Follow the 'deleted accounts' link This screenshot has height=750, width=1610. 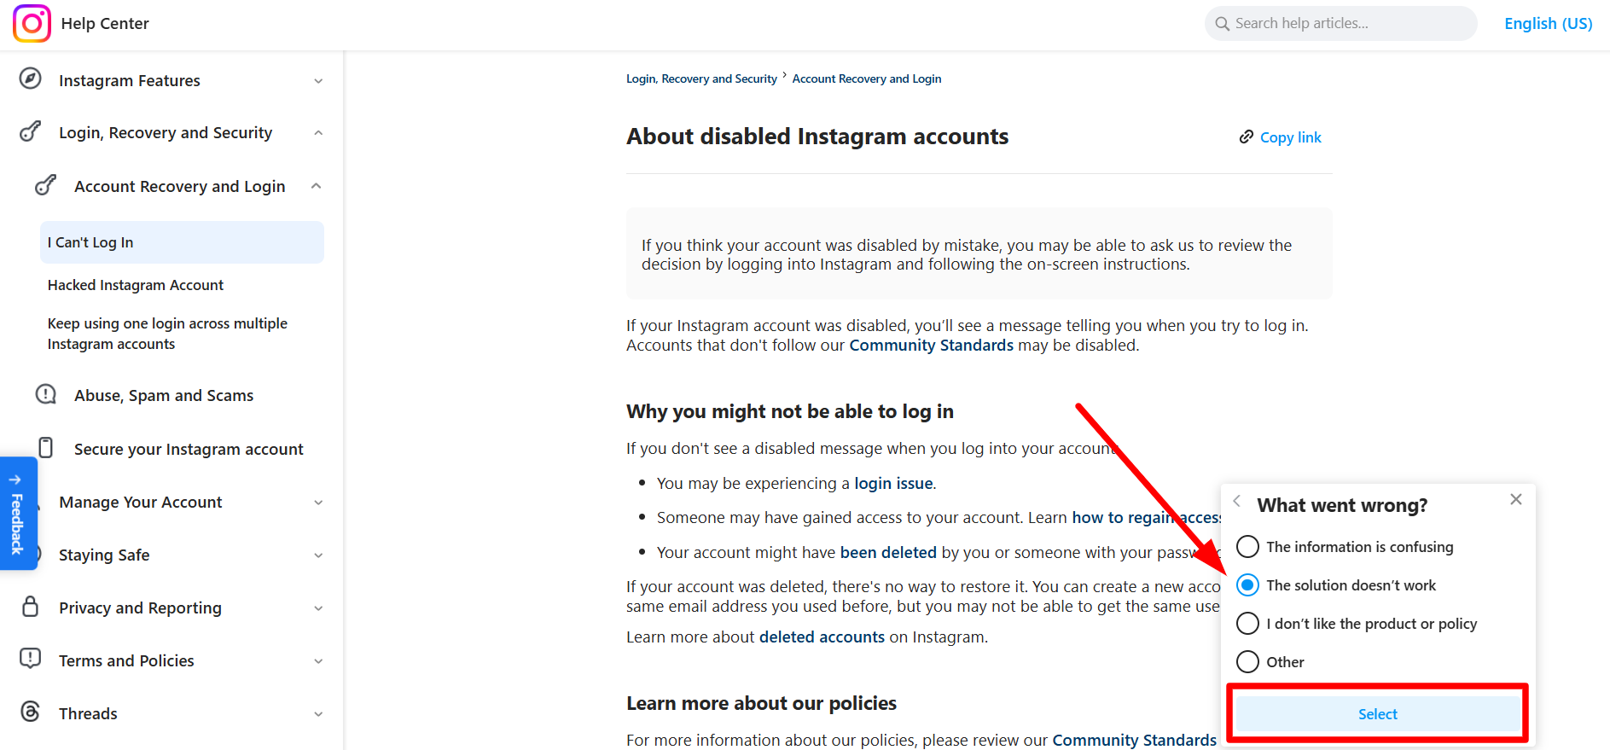click(822, 637)
